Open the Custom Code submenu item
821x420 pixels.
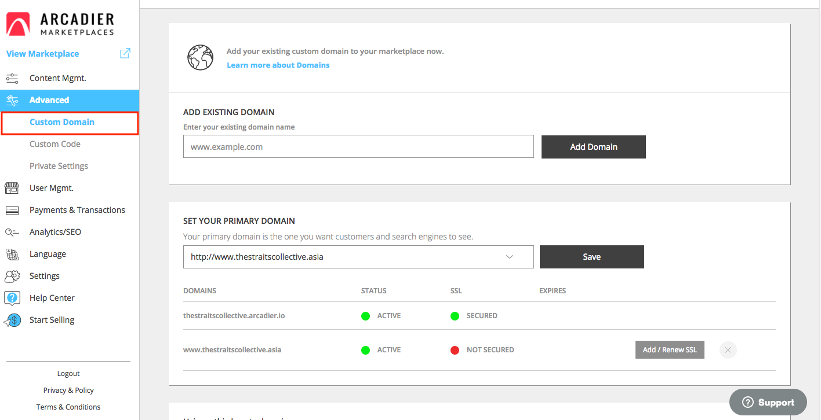click(x=55, y=144)
